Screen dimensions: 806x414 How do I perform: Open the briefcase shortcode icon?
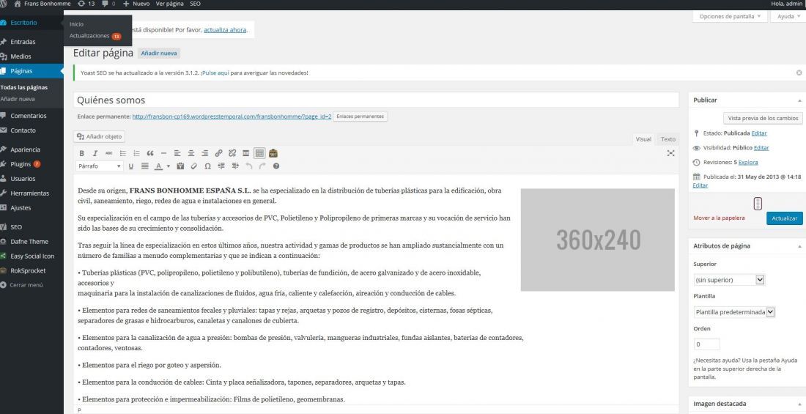pos(273,153)
